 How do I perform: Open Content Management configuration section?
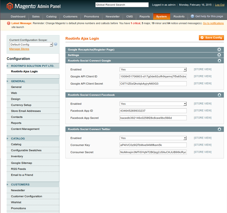[x=33, y=129]
